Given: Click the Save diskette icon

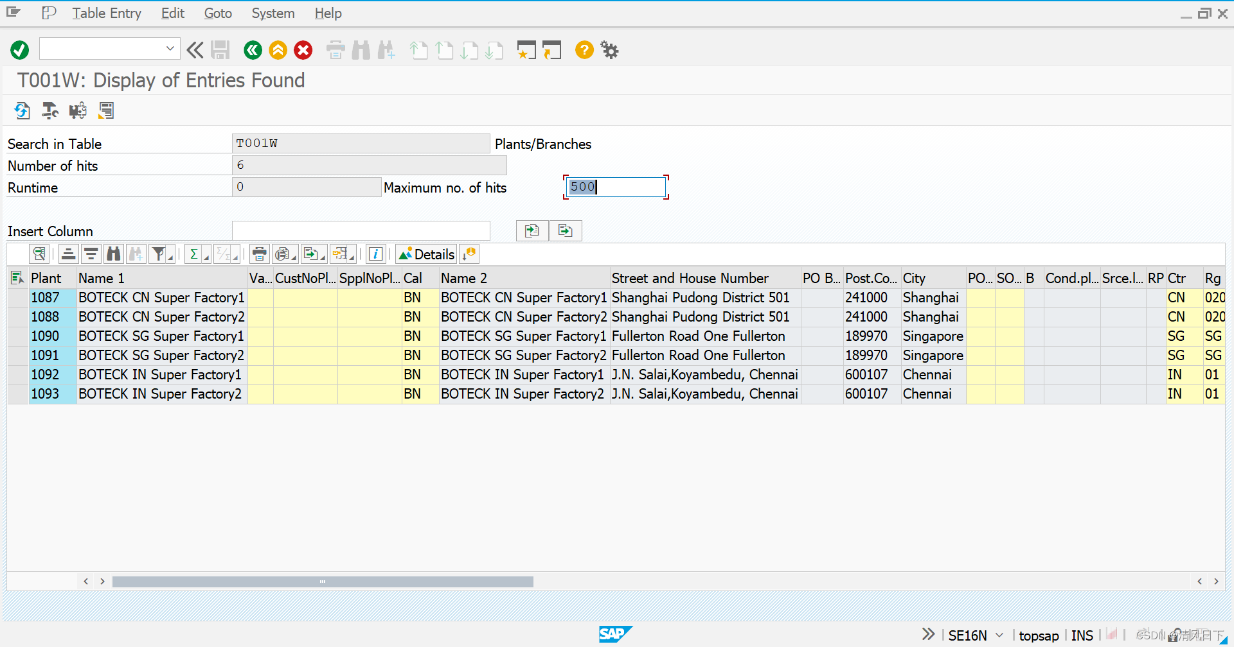Looking at the screenshot, I should (x=220, y=50).
